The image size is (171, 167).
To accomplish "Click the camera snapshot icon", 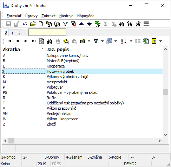I will [83, 41].
